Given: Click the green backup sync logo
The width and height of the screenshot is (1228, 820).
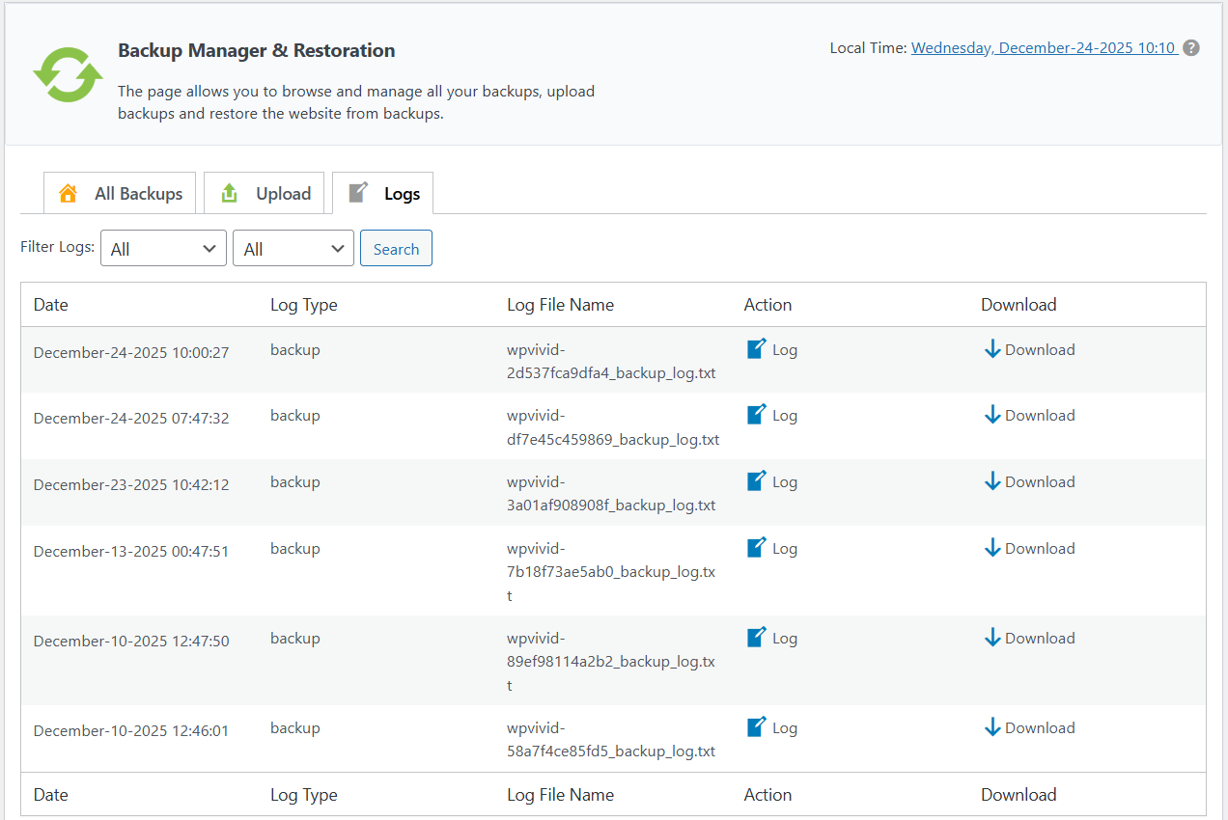Looking at the screenshot, I should [68, 74].
